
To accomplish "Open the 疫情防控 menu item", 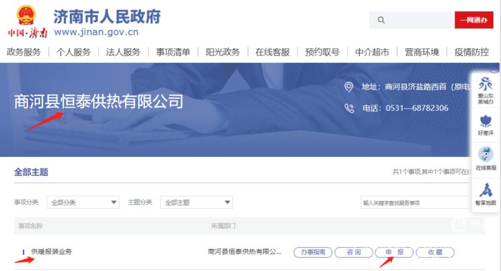I will (x=472, y=52).
